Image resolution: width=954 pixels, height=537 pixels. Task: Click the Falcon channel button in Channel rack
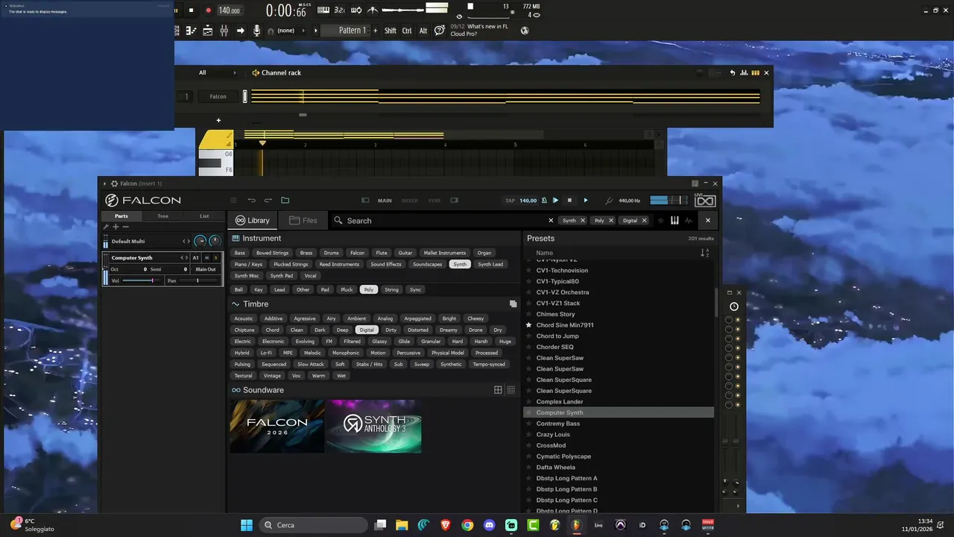point(218,96)
